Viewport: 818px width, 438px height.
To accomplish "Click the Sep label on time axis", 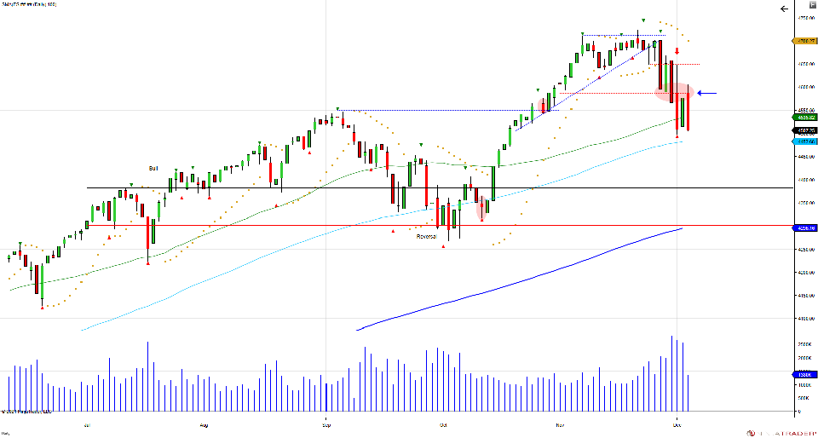I will (325, 423).
